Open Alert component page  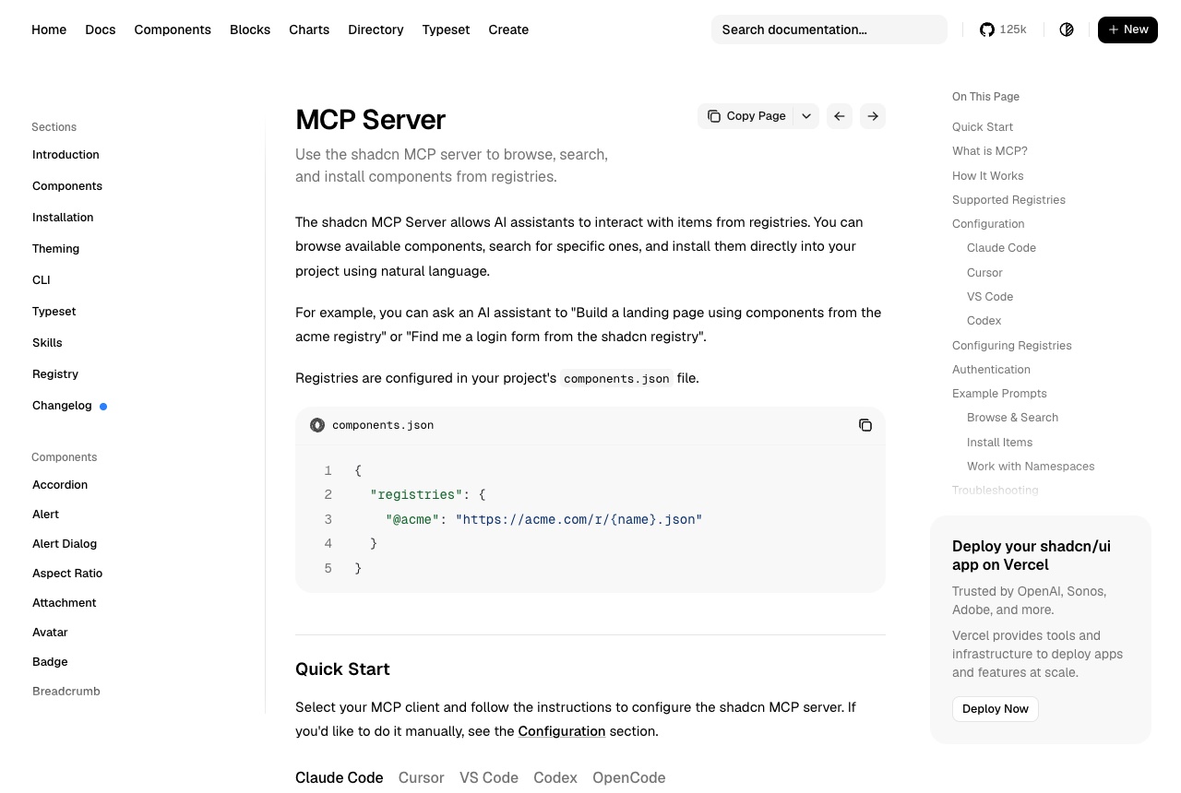[x=45, y=515]
